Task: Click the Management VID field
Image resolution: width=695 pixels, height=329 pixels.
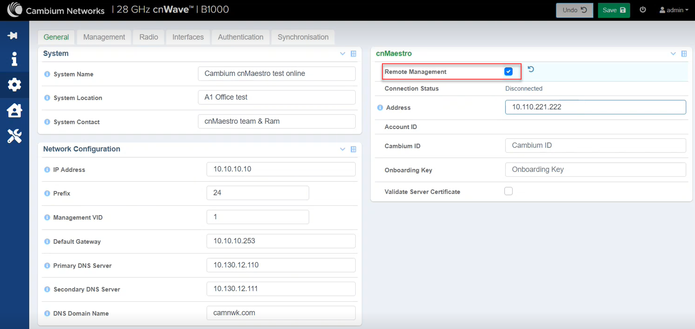Action: 258,217
